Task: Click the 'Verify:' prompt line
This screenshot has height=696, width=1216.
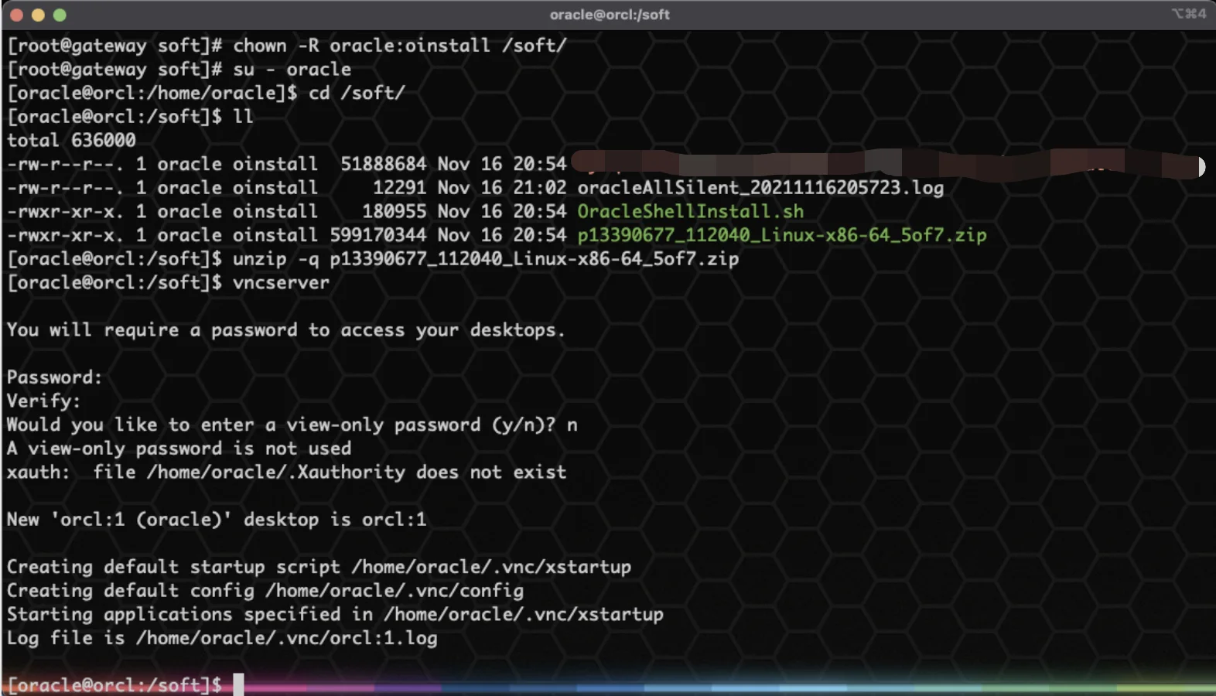Action: (43, 401)
